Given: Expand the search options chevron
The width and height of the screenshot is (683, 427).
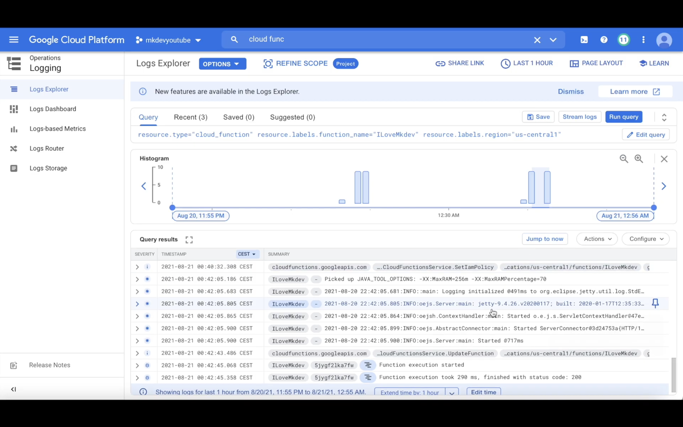Looking at the screenshot, I should pyautogui.click(x=553, y=40).
